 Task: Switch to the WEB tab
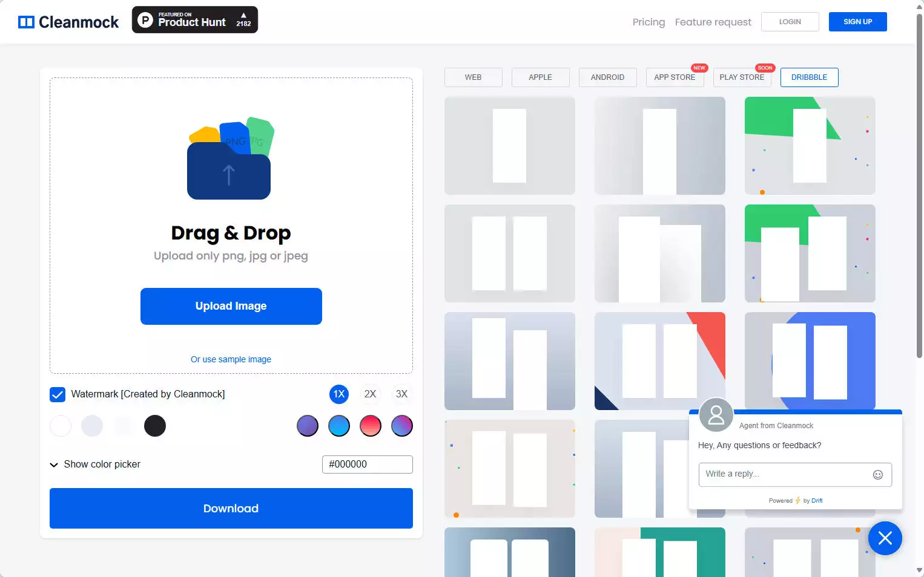pyautogui.click(x=474, y=77)
